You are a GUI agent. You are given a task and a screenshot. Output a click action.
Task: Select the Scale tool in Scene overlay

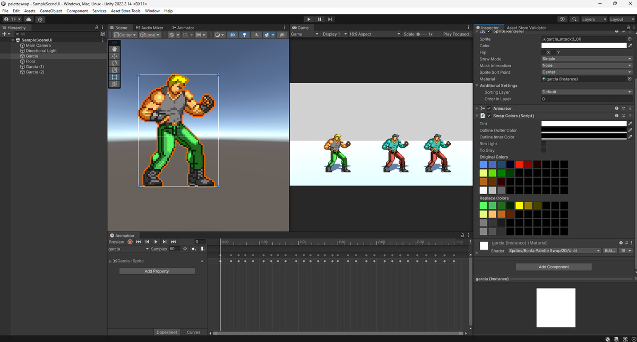[x=115, y=69]
